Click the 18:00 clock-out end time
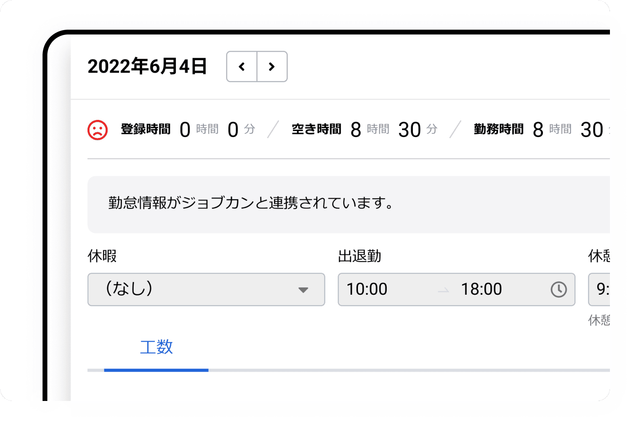This screenshot has width=630, height=421. [x=481, y=289]
